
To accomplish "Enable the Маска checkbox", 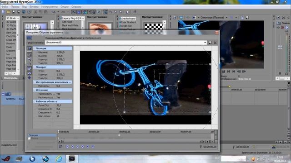I will pyautogui.click(x=29, y=138).
